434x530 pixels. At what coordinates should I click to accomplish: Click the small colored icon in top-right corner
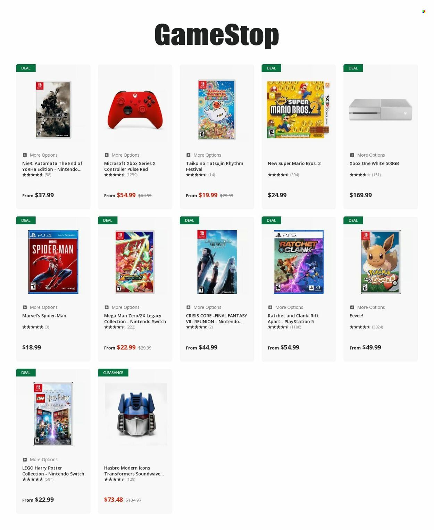click(424, 12)
